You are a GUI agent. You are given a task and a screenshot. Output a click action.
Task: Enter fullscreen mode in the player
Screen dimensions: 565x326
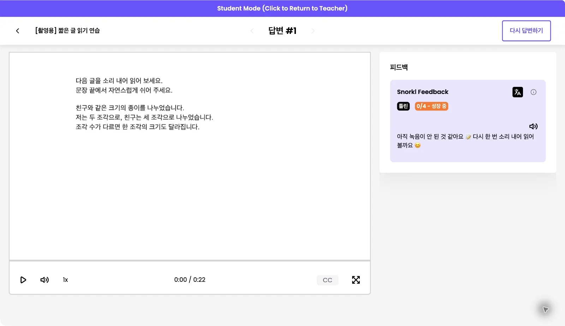tap(356, 280)
